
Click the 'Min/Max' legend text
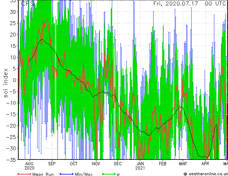(x=83, y=174)
